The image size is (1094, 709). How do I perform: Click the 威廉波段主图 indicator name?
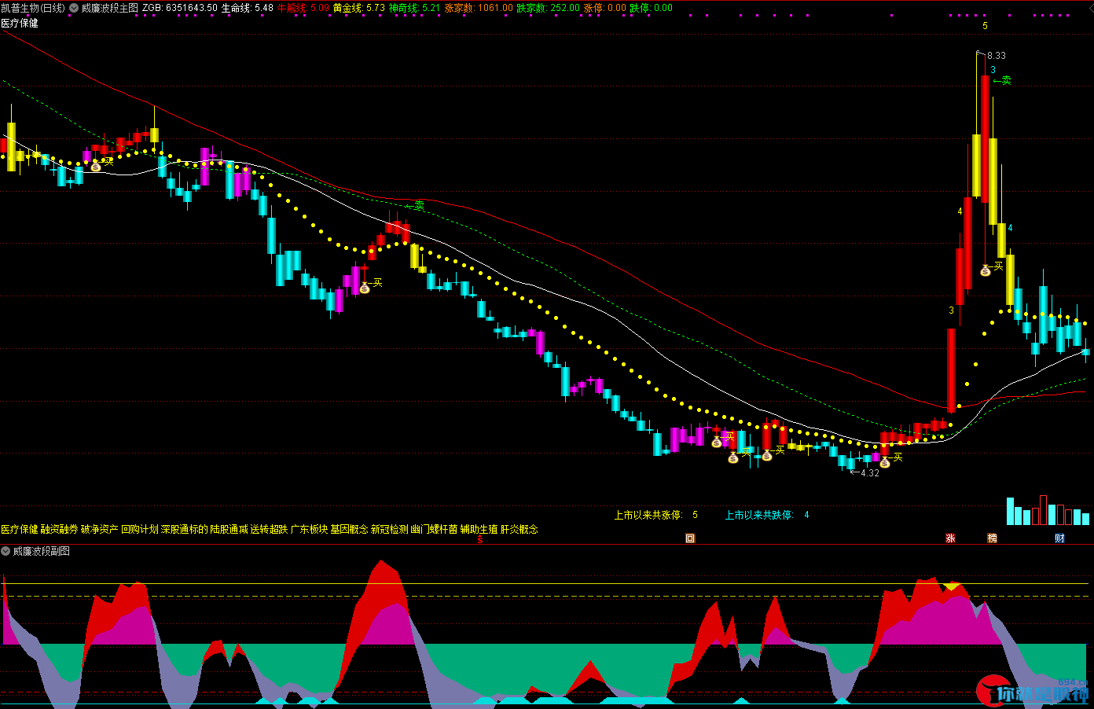click(x=110, y=8)
